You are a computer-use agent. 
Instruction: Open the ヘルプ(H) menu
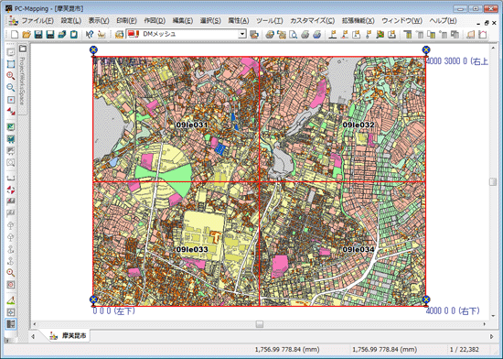coord(443,21)
